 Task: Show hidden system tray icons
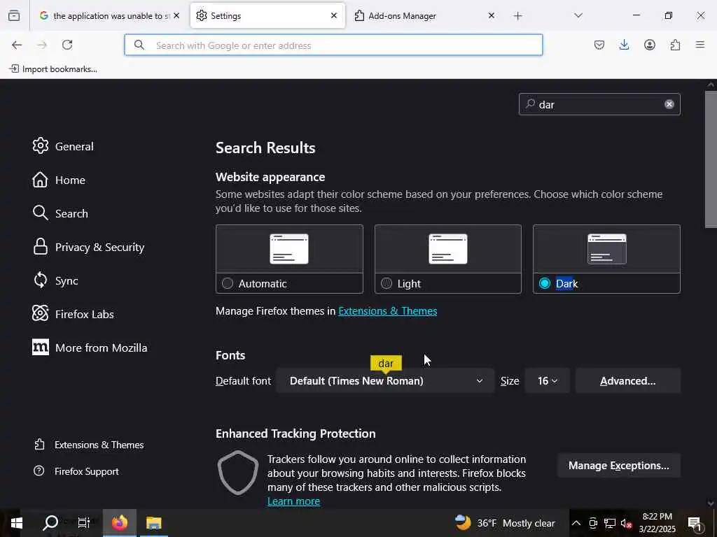pos(576,523)
